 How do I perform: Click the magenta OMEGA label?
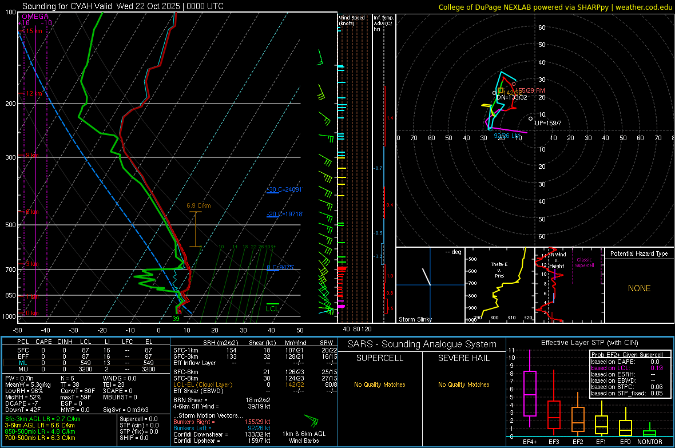click(x=35, y=17)
